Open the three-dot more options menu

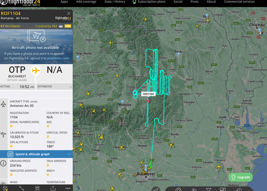[x=68, y=188]
